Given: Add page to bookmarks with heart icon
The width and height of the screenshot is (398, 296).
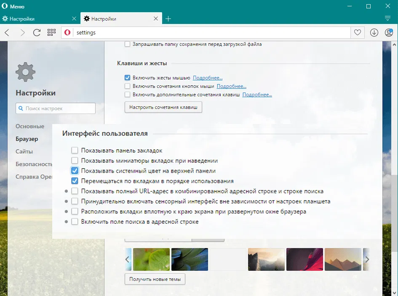Looking at the screenshot, I should pos(358,32).
